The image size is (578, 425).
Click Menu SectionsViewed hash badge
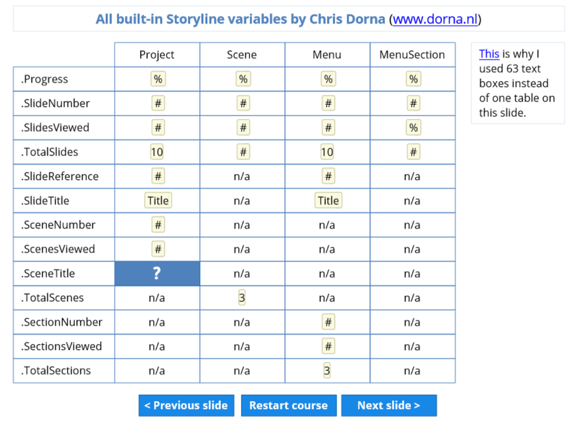(x=327, y=346)
